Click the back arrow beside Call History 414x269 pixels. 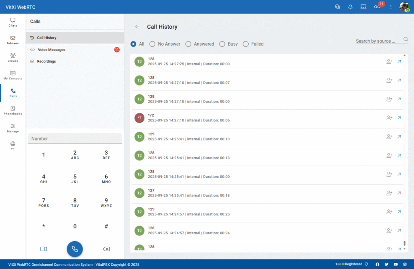point(137,27)
